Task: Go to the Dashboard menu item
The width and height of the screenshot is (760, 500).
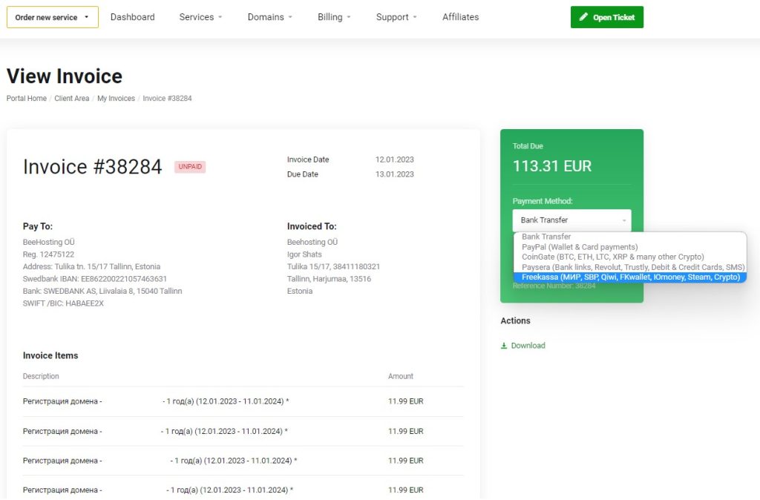Action: pos(132,16)
